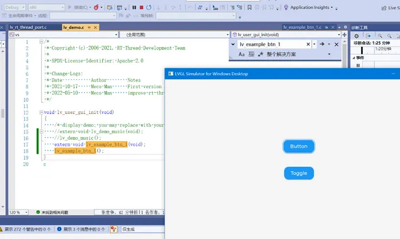Open the lv_user_gui_init(void) member dropdown
The width and height of the screenshot is (400, 239).
[286, 34]
